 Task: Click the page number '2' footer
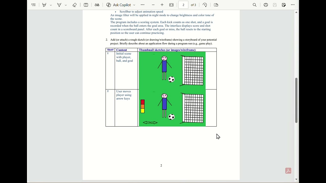(161, 165)
